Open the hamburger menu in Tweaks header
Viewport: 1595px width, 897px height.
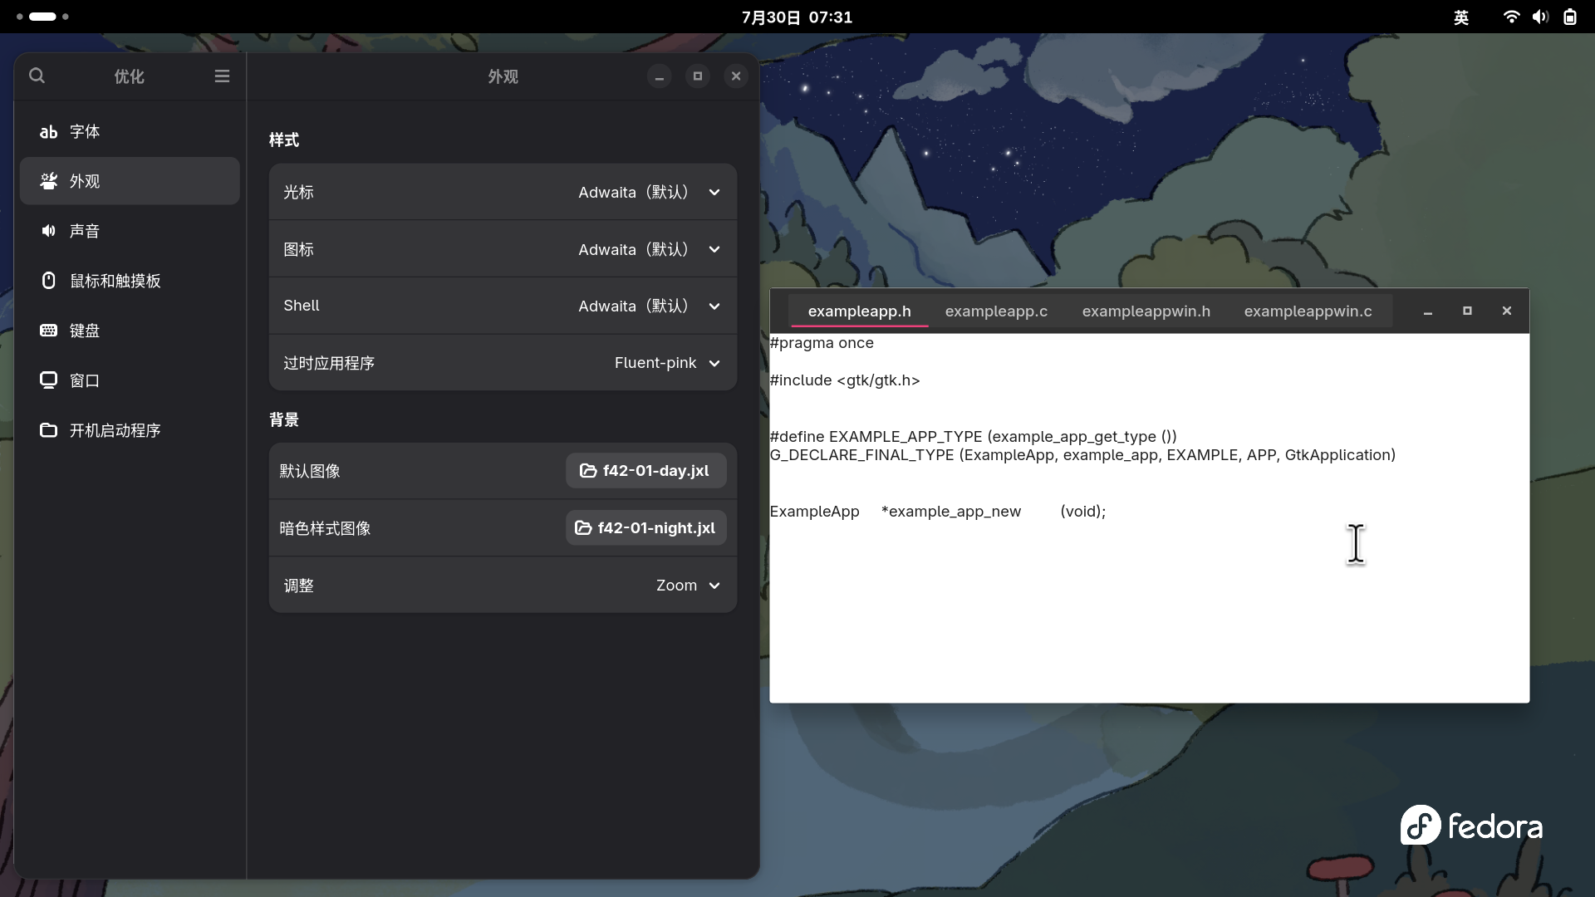tap(222, 76)
